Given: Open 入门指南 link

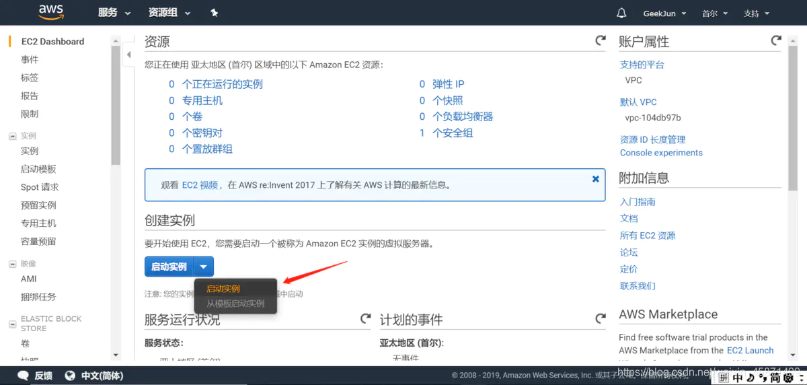Looking at the screenshot, I should pyautogui.click(x=638, y=202).
